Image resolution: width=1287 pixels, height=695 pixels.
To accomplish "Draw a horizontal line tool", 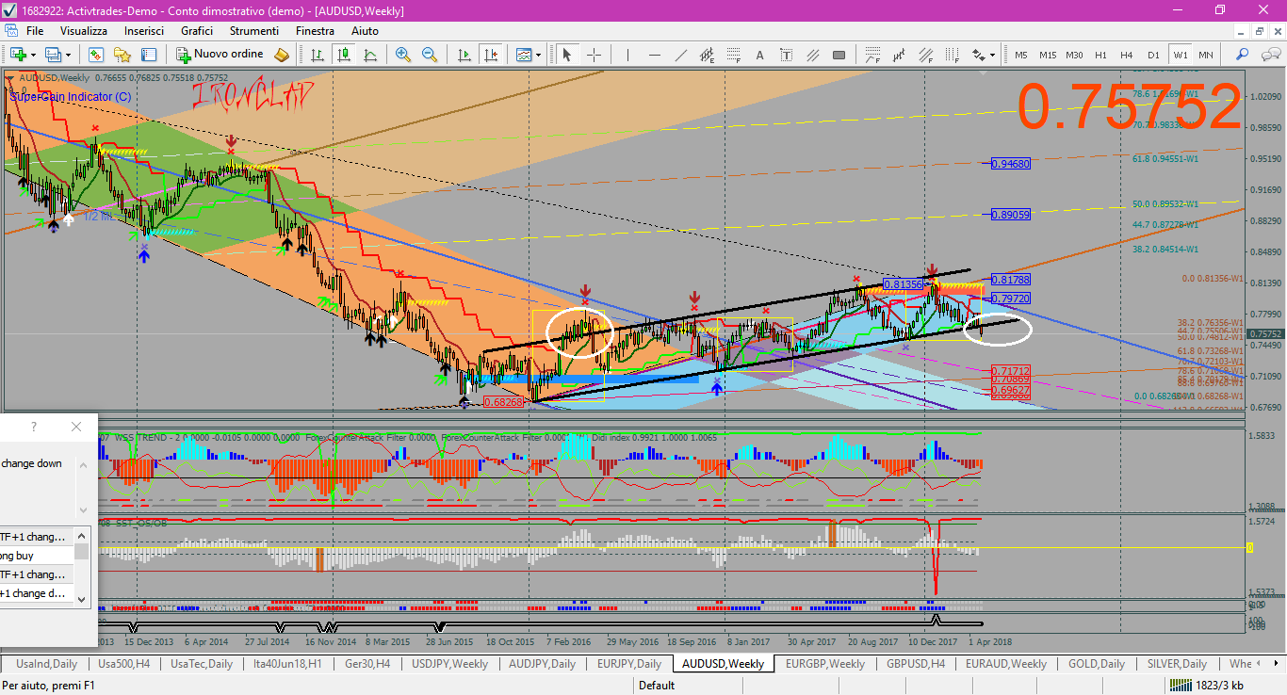I will click(x=655, y=55).
